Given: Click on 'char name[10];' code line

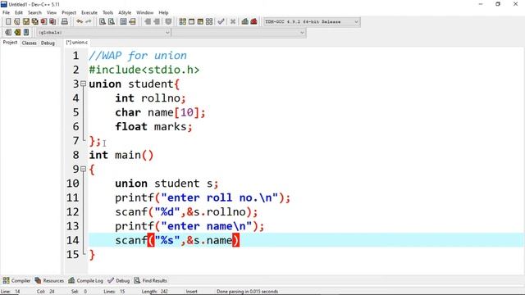Looking at the screenshot, I should coord(160,112).
